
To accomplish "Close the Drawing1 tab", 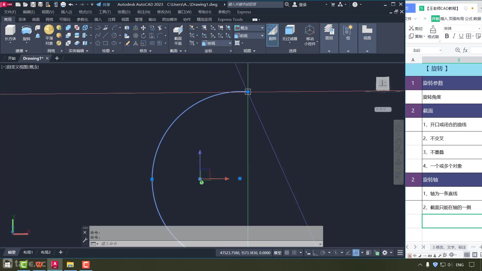I will click(47, 58).
